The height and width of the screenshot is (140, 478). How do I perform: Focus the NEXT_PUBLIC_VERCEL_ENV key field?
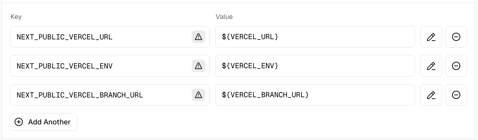(x=99, y=66)
